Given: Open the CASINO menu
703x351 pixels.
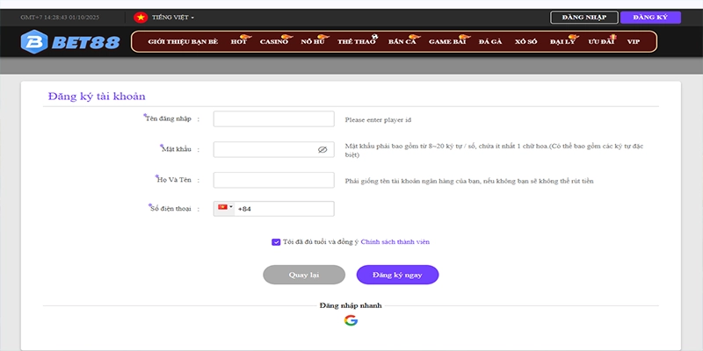Looking at the screenshot, I should pos(274,42).
